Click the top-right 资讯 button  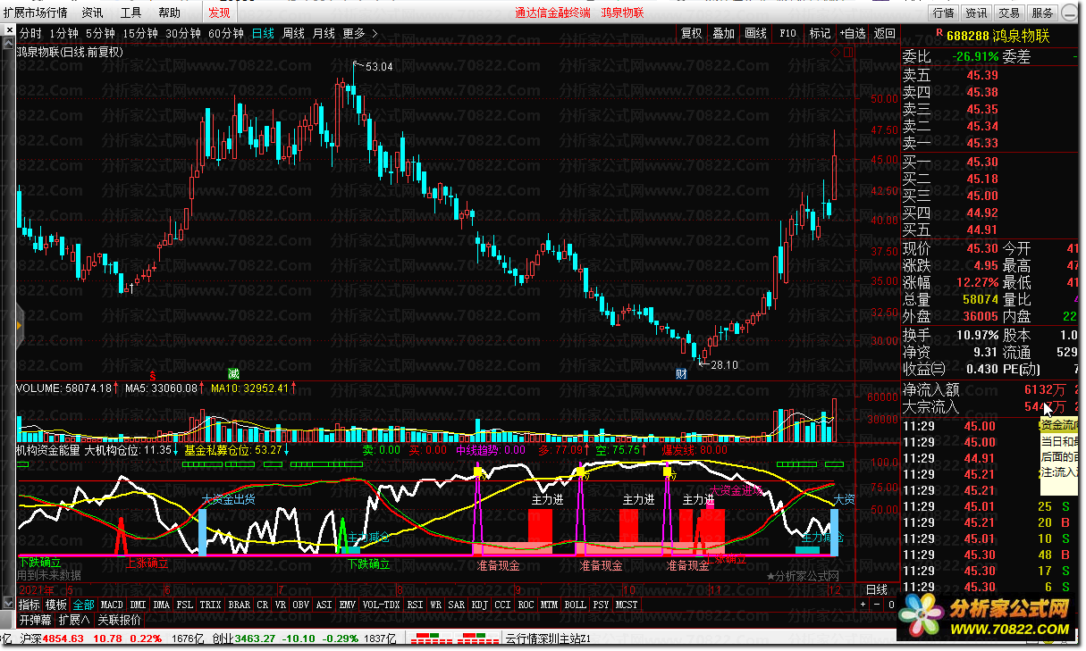[976, 13]
